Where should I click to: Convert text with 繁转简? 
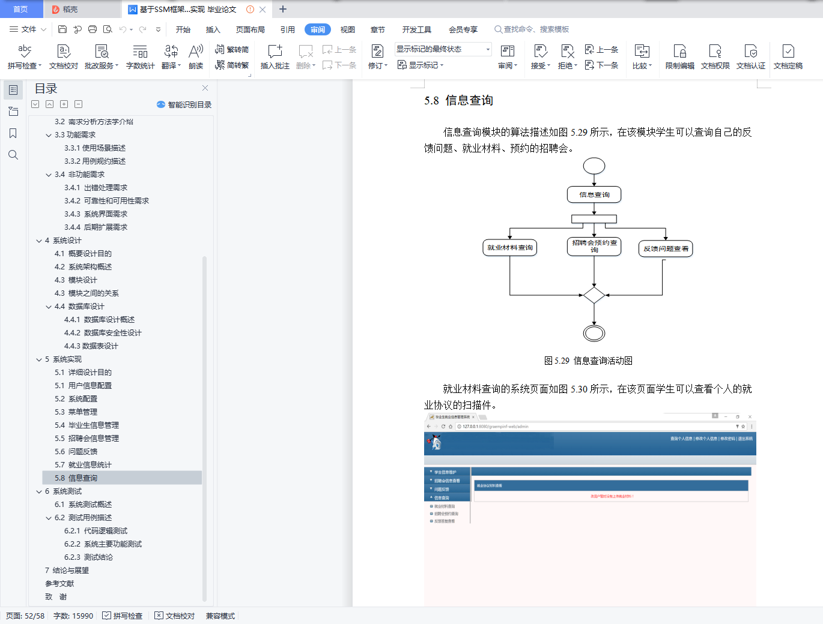point(232,50)
